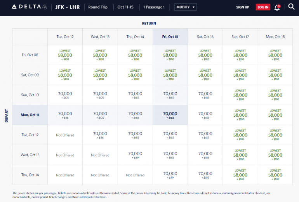Select Sun Oct 10 depart, Sat Oct 16 return fare
The height and width of the screenshot is (202, 299).
click(x=205, y=95)
